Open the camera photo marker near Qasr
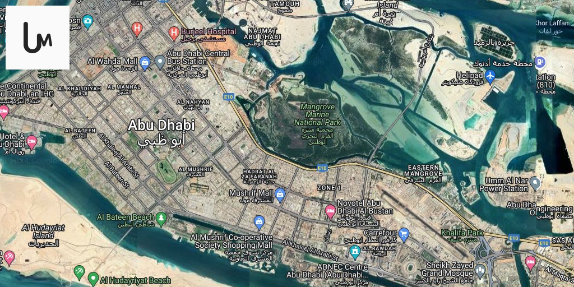The image size is (574, 287). click(87, 22)
